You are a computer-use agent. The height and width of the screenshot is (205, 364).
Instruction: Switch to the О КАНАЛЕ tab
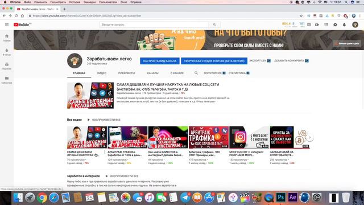pos(177,73)
